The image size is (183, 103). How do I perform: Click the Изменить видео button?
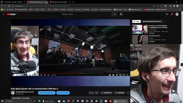tap(63, 93)
